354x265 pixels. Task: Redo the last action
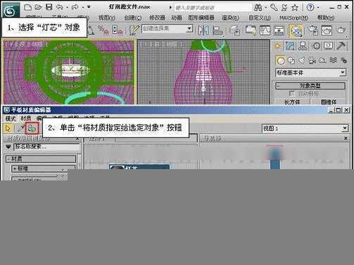(x=75, y=7)
